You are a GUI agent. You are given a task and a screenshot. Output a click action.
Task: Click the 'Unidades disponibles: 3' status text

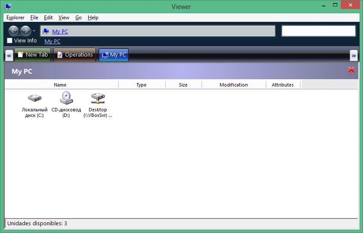click(x=37, y=224)
